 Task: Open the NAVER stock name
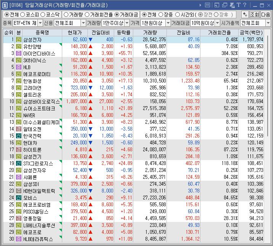pyautogui.click(x=29, y=115)
